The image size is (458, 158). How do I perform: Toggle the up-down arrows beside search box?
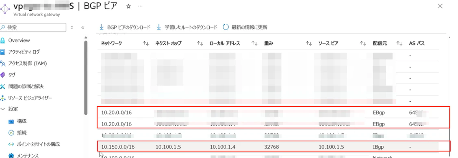coord(72,28)
